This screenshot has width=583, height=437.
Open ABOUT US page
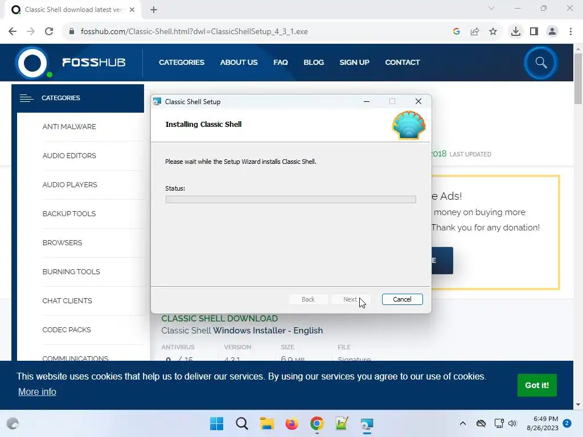click(239, 63)
